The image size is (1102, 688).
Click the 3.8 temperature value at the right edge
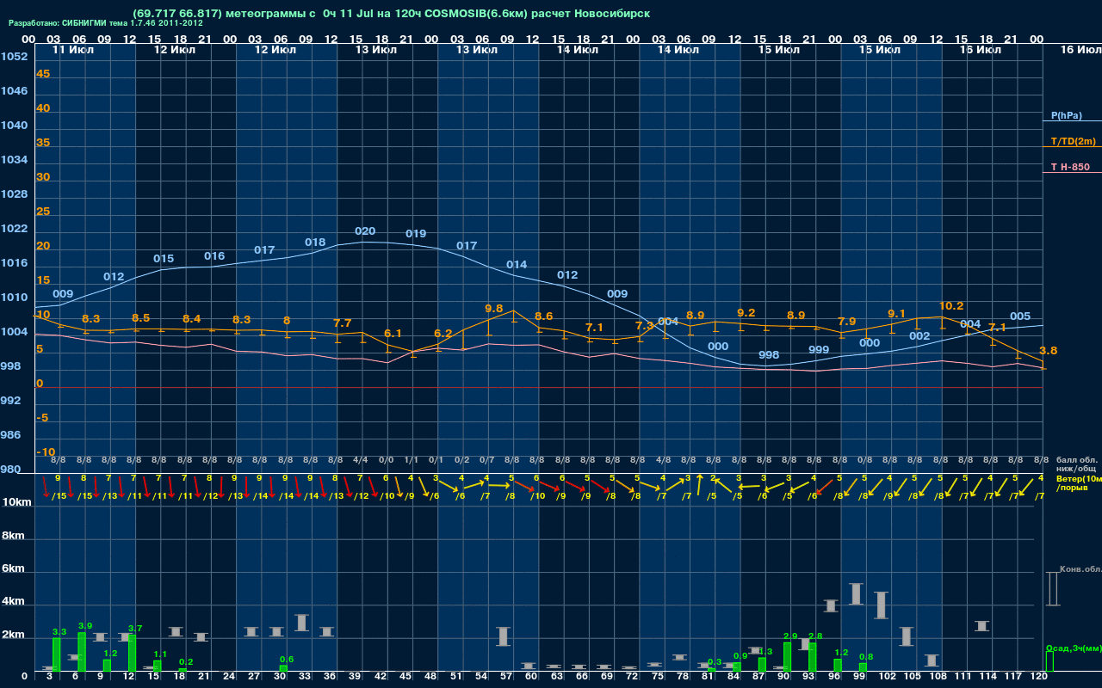tap(1049, 351)
